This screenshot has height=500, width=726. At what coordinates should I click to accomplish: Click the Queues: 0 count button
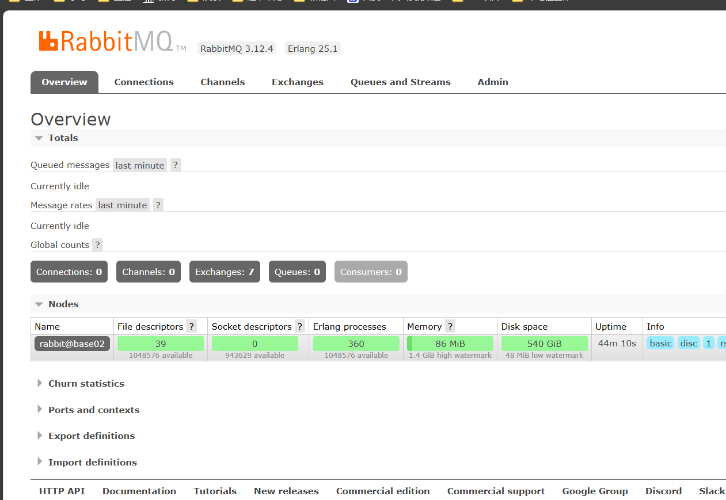pyautogui.click(x=297, y=272)
